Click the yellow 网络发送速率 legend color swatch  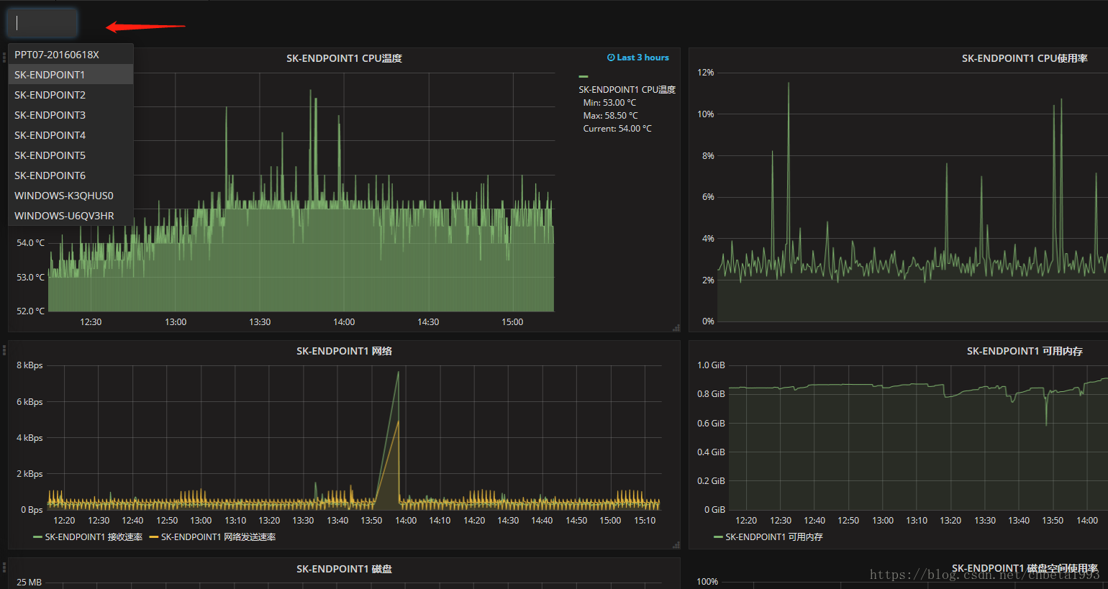coord(154,537)
